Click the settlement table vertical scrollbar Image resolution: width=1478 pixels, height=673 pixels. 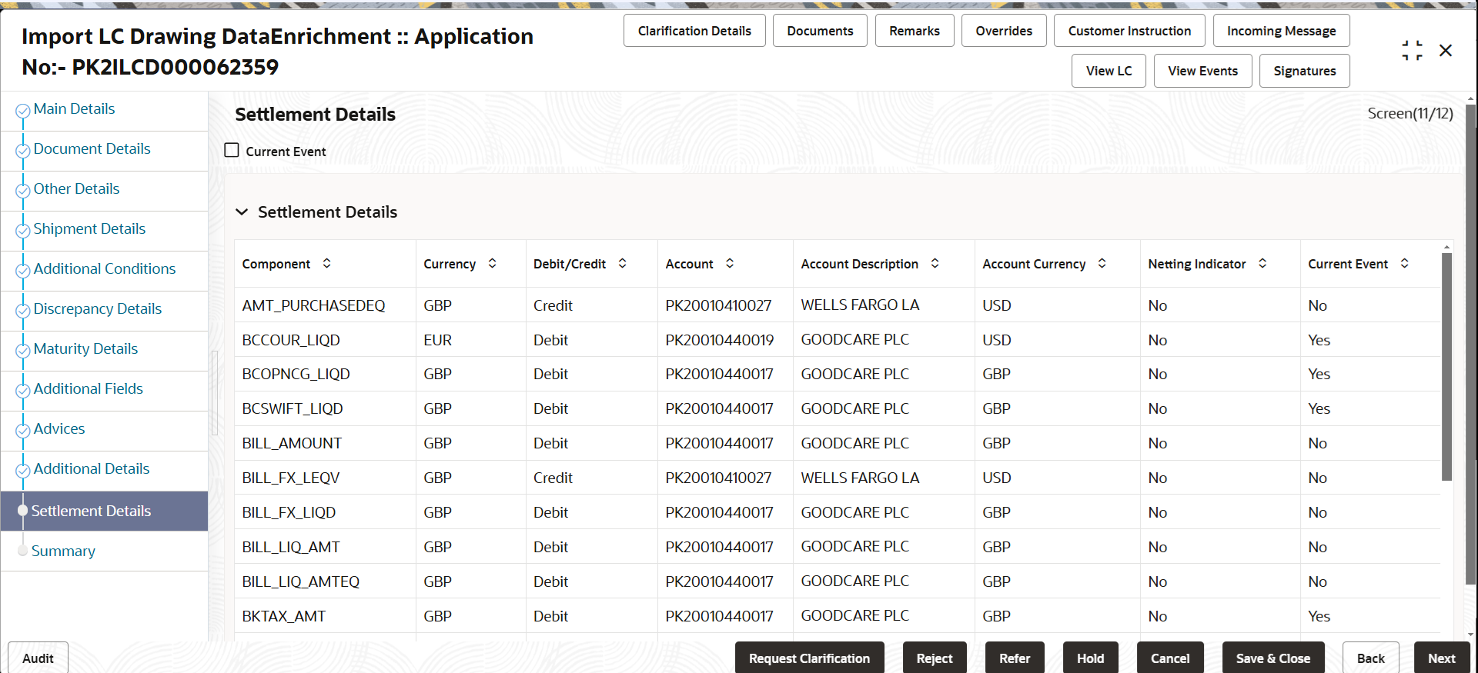tap(1446, 366)
